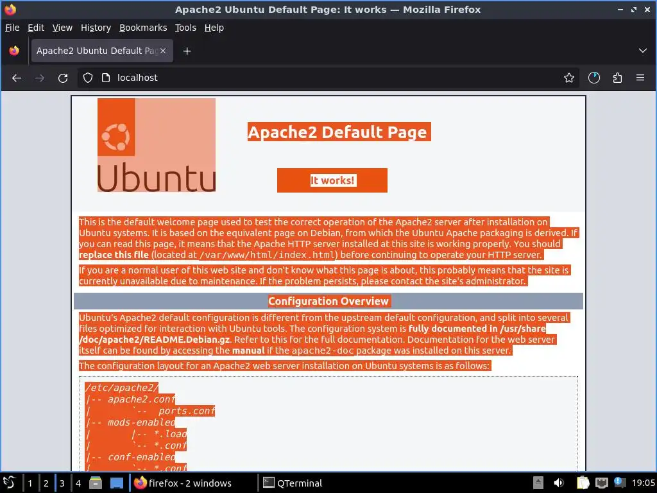Expand the list all tabs chevron
The image size is (657, 493).
642,51
